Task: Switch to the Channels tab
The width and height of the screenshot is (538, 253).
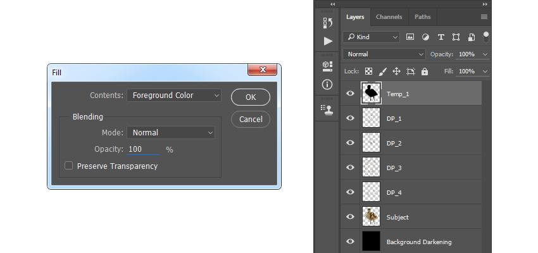Action: pyautogui.click(x=389, y=17)
